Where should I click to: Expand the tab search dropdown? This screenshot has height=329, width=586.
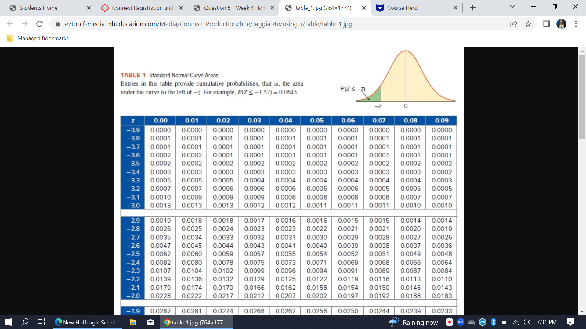point(512,7)
